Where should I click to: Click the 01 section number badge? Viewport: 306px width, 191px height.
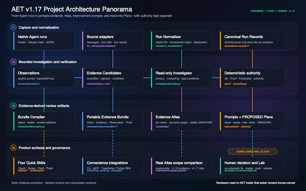coord(13,28)
